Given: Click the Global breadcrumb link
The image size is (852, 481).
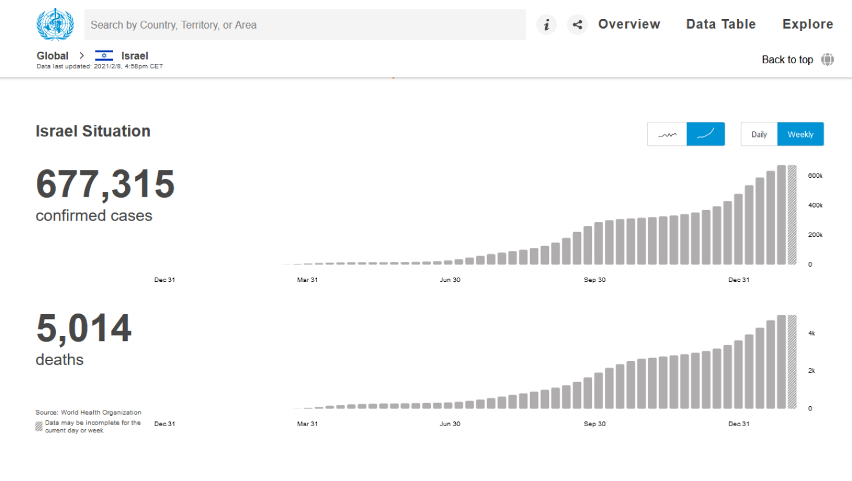Looking at the screenshot, I should (x=52, y=56).
